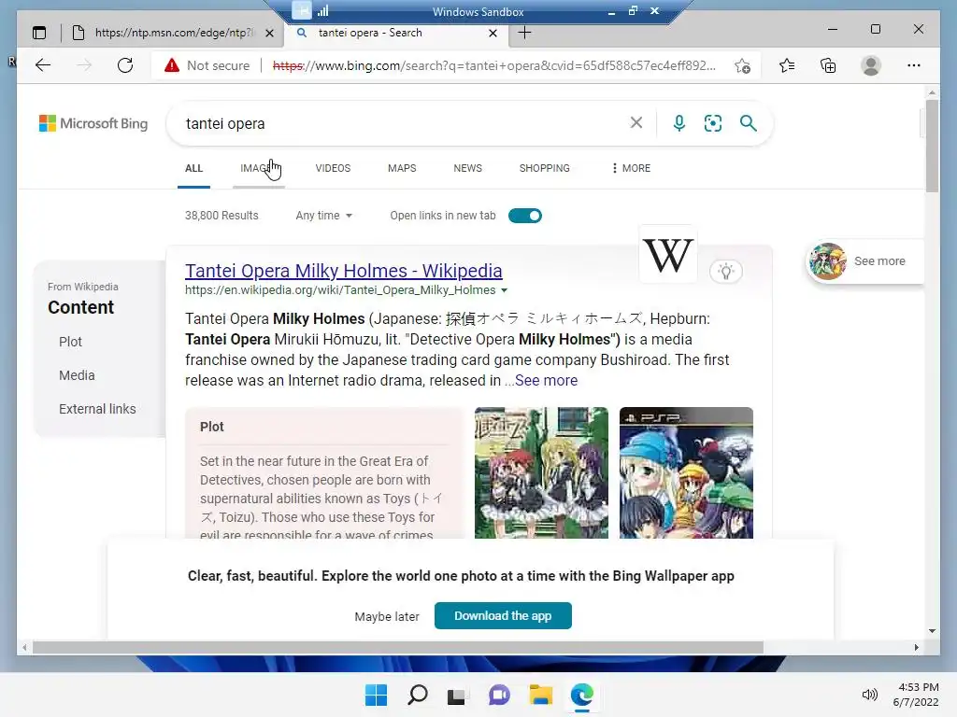Click the Plot card heading

[x=212, y=427]
